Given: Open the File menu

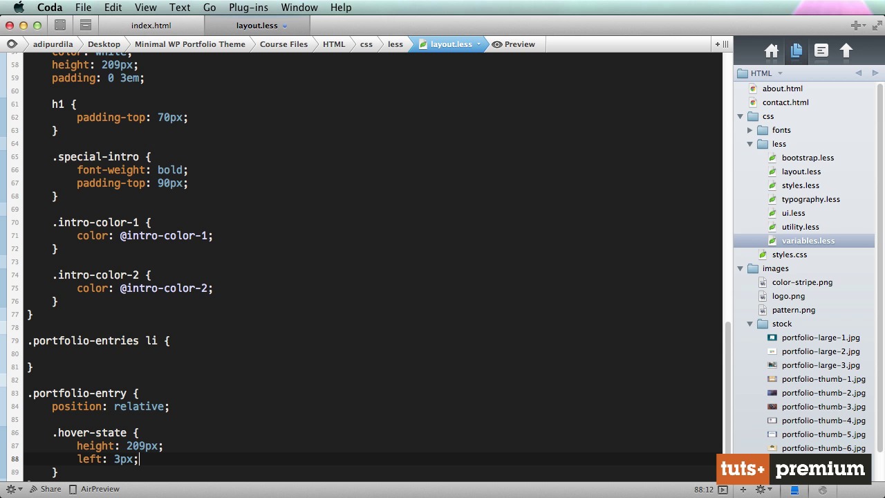Looking at the screenshot, I should [83, 8].
